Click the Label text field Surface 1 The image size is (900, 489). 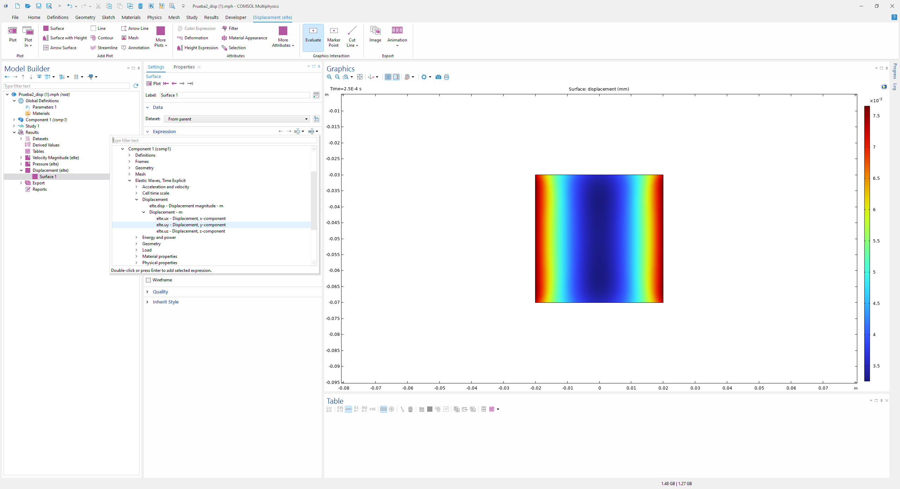[x=234, y=95]
